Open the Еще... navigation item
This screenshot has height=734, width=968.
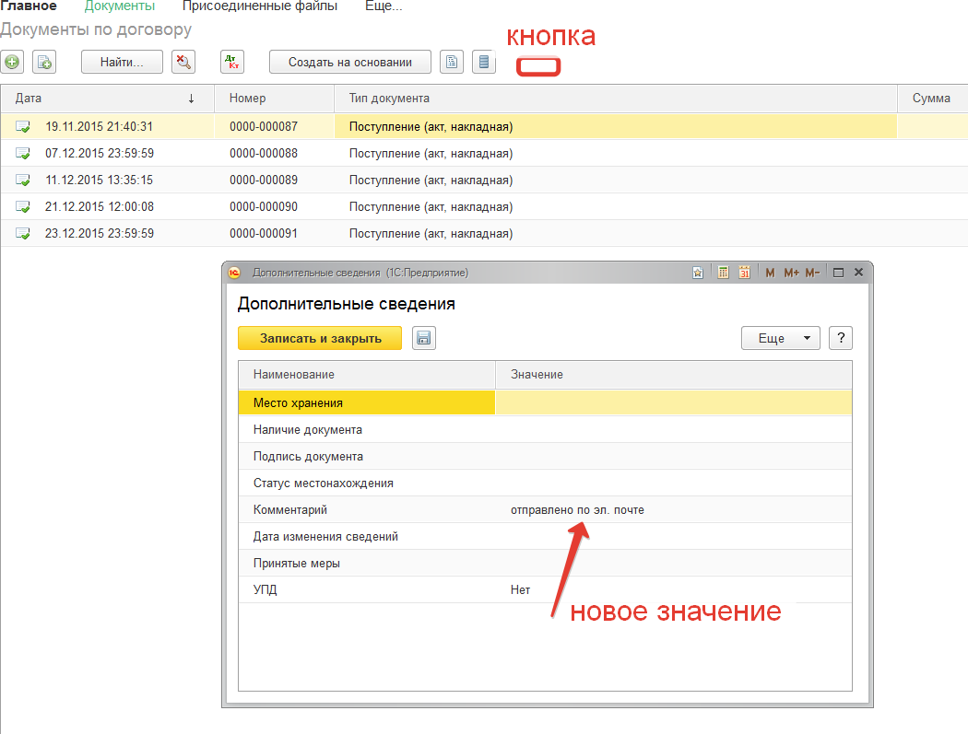(x=384, y=6)
